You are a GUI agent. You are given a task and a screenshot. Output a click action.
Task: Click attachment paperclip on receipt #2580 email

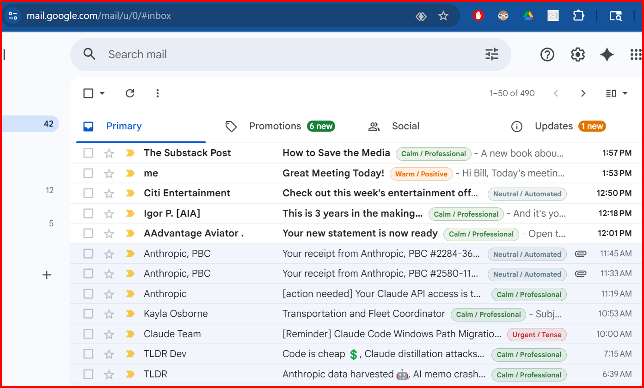coord(581,273)
